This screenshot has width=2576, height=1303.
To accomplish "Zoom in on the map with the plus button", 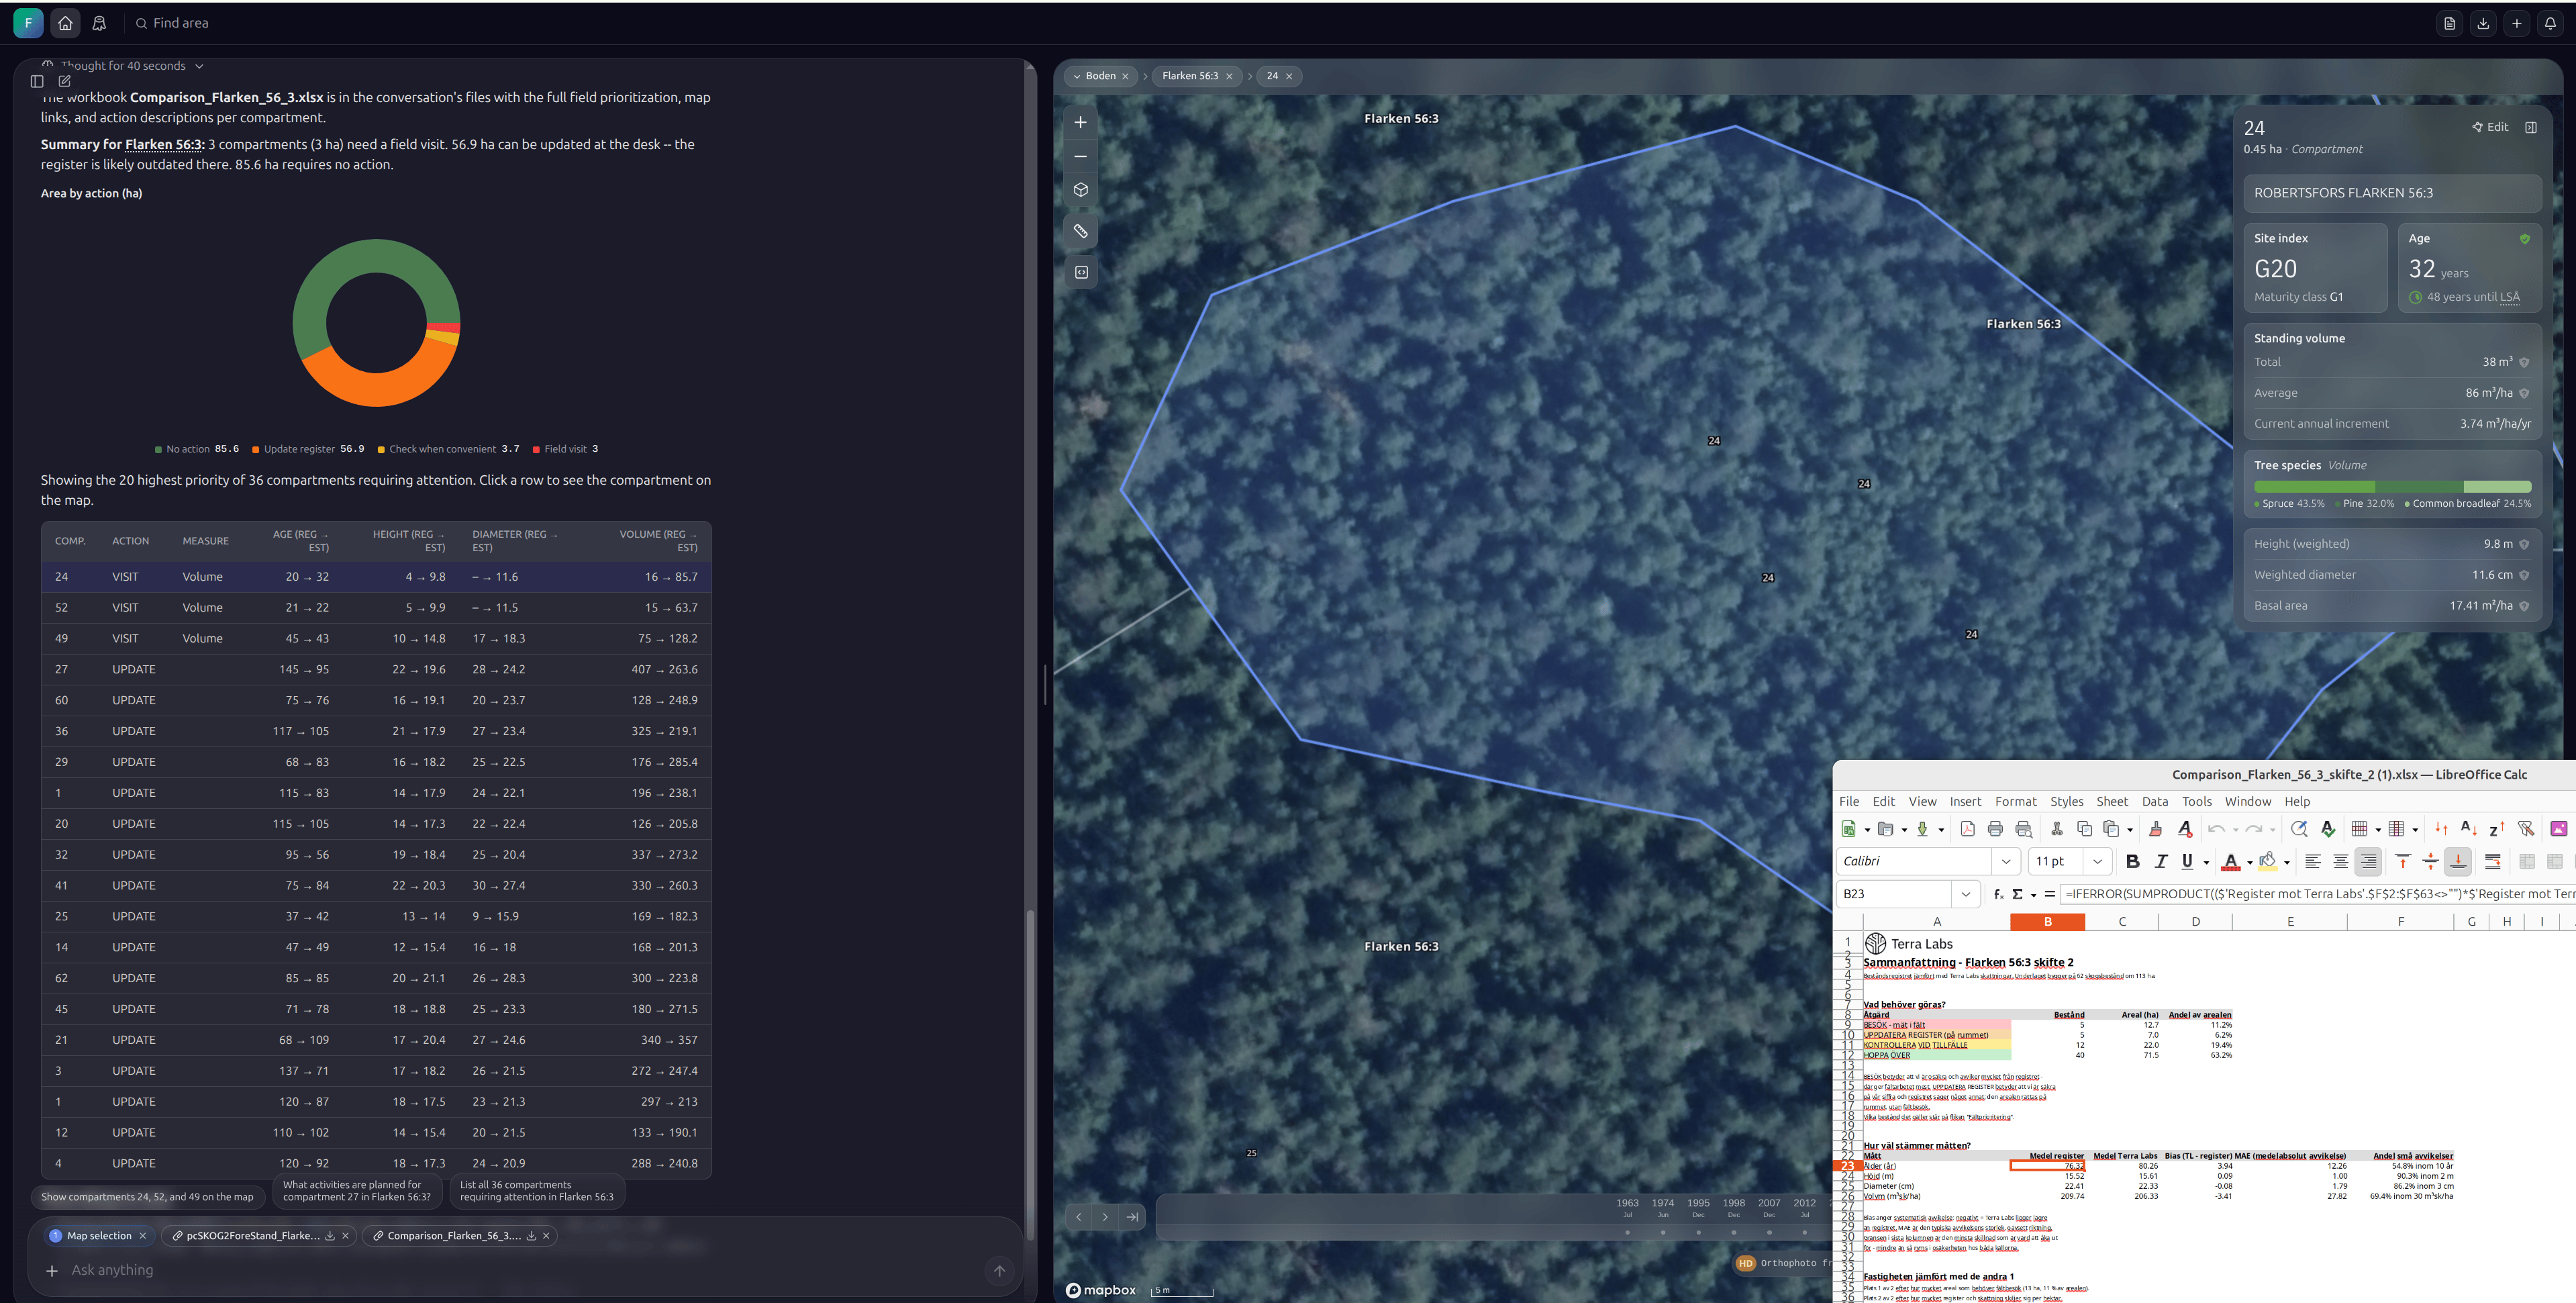I will pyautogui.click(x=1080, y=122).
